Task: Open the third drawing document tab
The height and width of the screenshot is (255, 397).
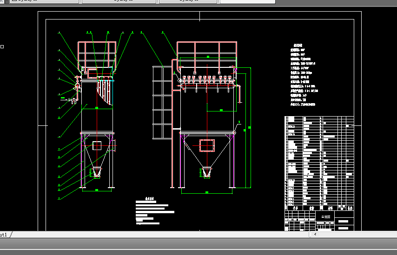Action: [x=188, y=1]
